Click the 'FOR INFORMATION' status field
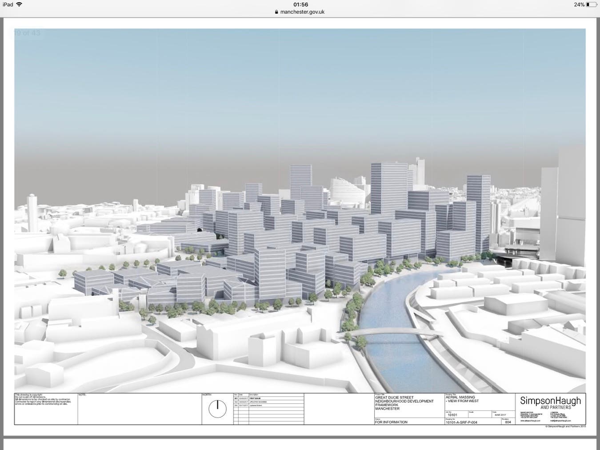This screenshot has height=450, width=600. (x=391, y=422)
